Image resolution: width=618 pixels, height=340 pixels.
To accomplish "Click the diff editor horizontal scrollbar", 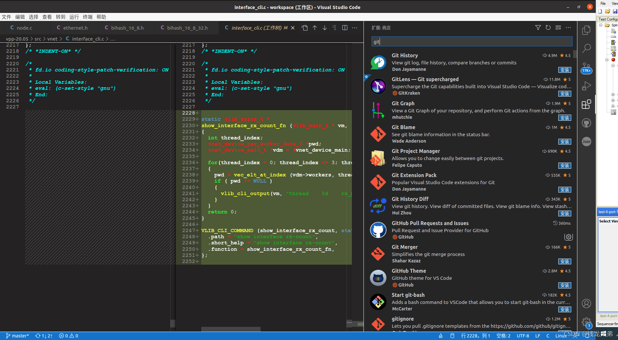I will pyautogui.click(x=231, y=329).
